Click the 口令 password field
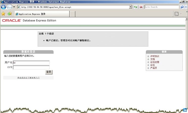The width and height of the screenshot is (188, 113). point(31,67)
